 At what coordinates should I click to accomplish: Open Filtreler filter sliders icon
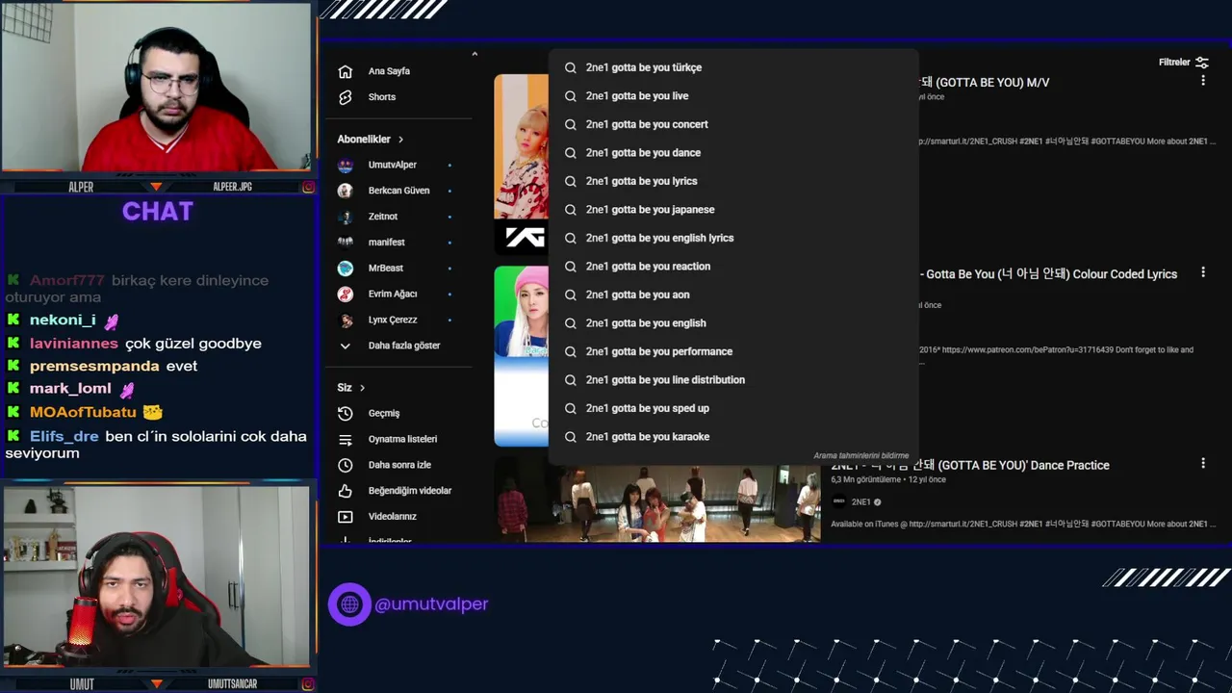(x=1201, y=63)
